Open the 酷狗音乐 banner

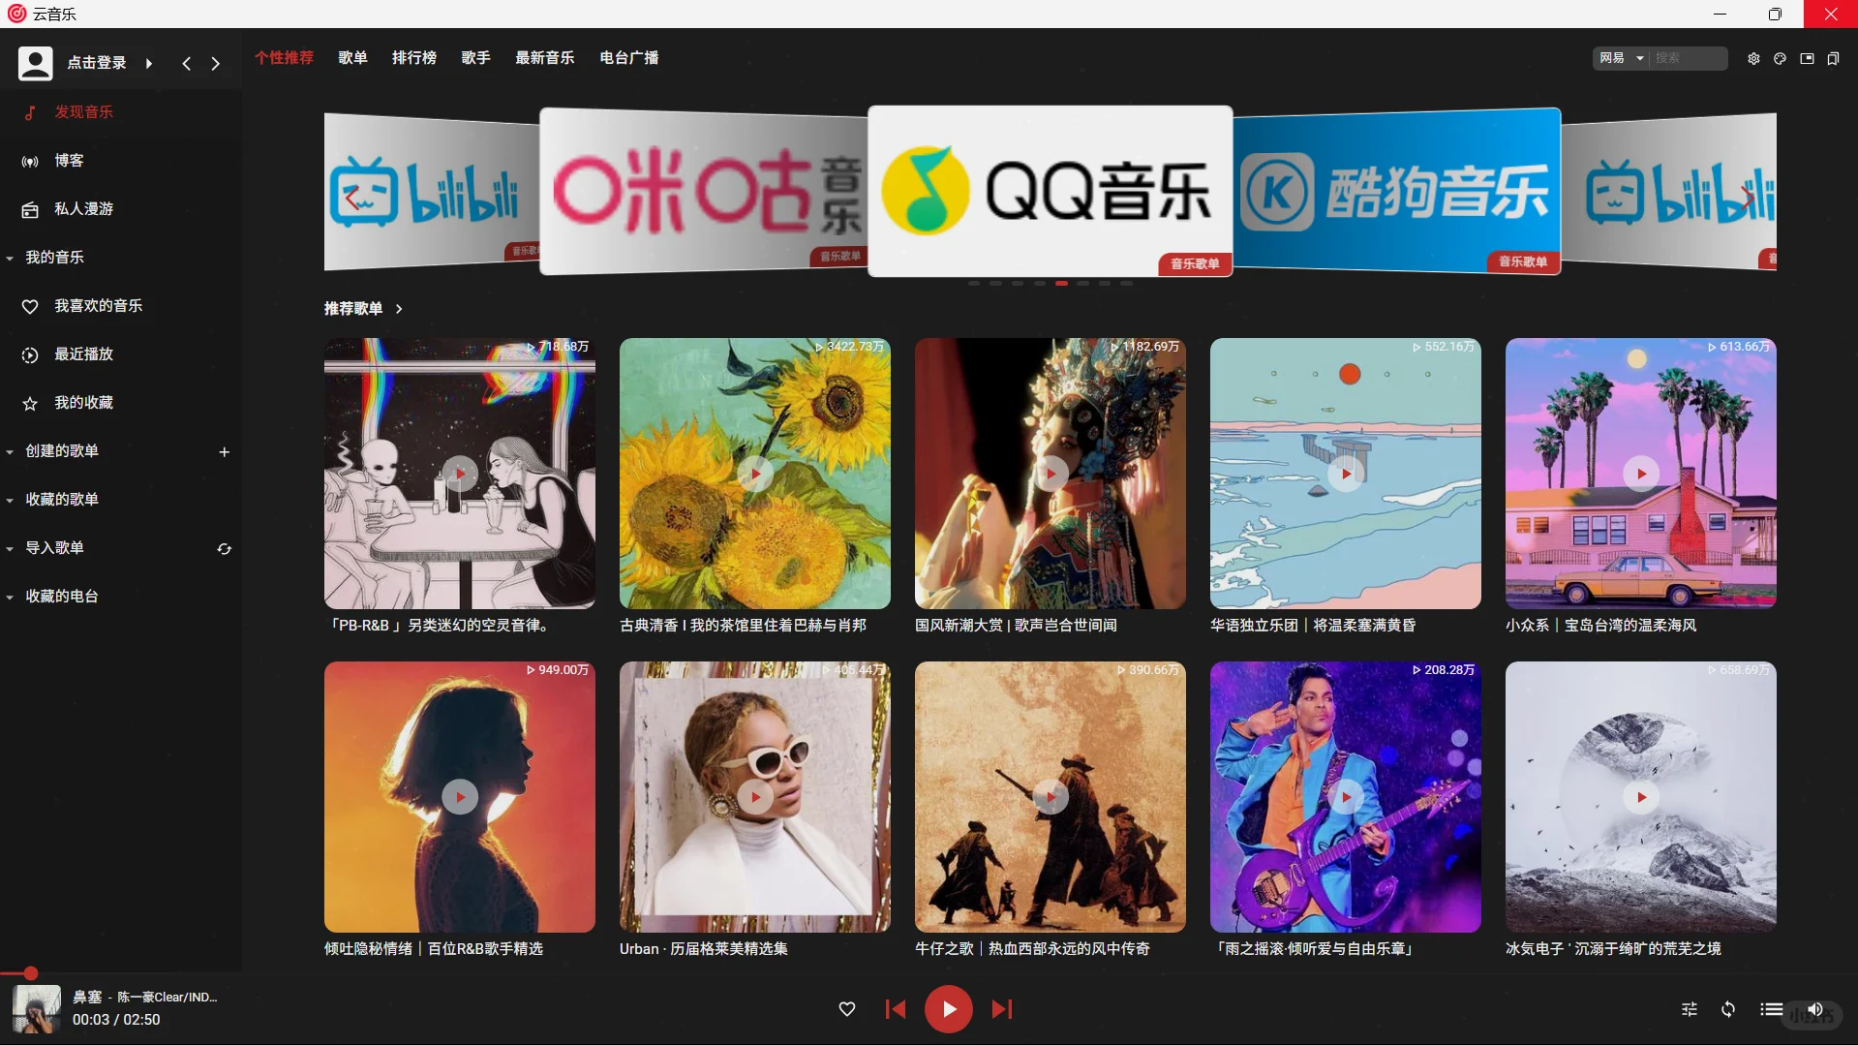tap(1397, 192)
